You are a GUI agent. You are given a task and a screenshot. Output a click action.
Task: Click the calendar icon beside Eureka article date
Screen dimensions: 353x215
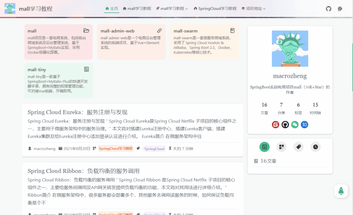[x=60, y=148]
